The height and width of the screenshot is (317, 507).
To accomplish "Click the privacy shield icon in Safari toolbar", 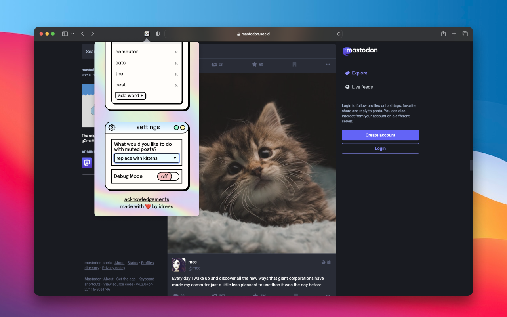I will (158, 34).
